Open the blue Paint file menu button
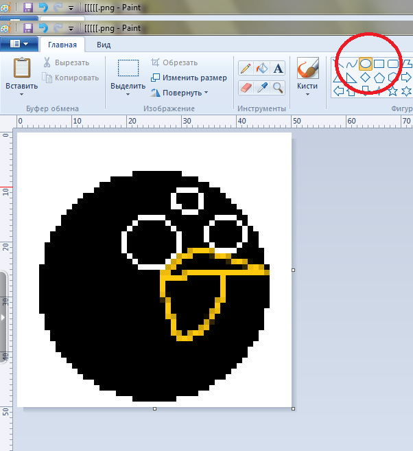The width and height of the screenshot is (413, 451). click(19, 44)
